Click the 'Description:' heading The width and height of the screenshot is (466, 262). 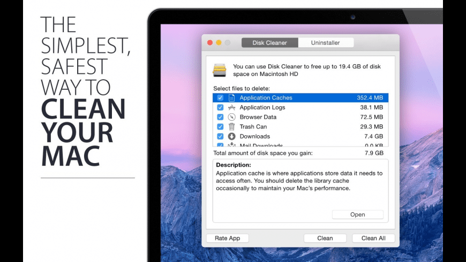(x=234, y=165)
